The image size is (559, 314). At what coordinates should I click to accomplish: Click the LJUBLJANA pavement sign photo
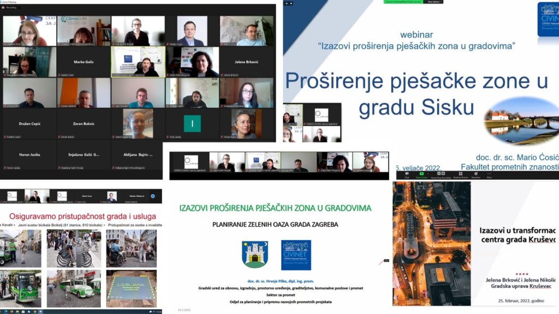click(x=131, y=289)
